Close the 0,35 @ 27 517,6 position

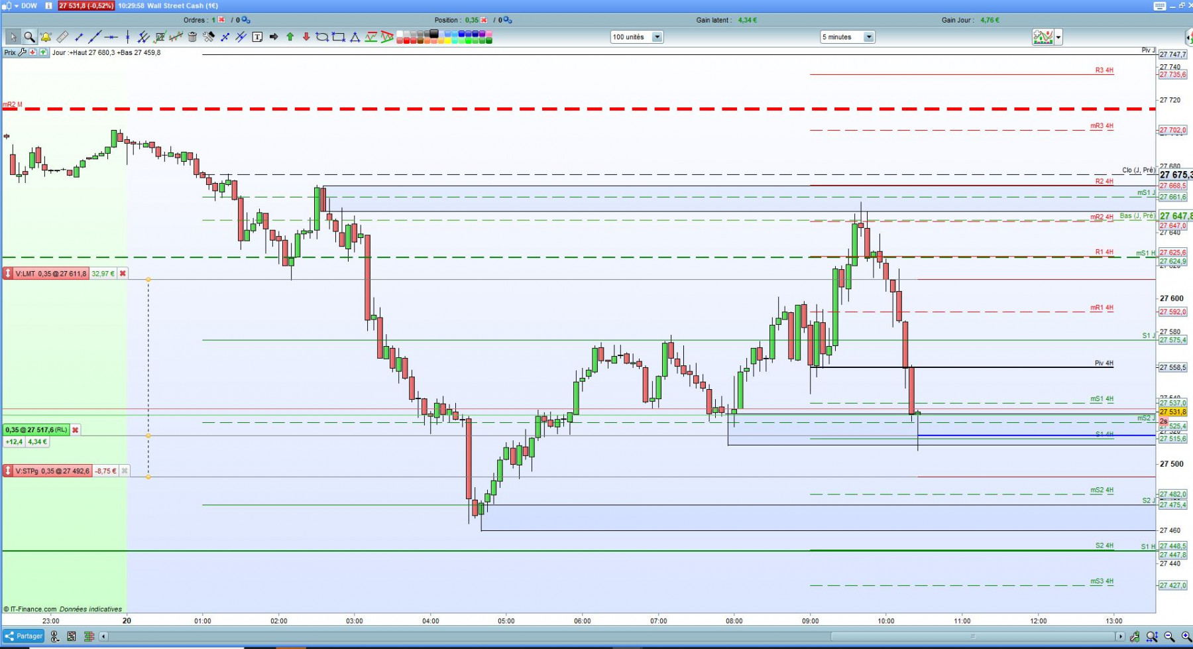tap(75, 430)
